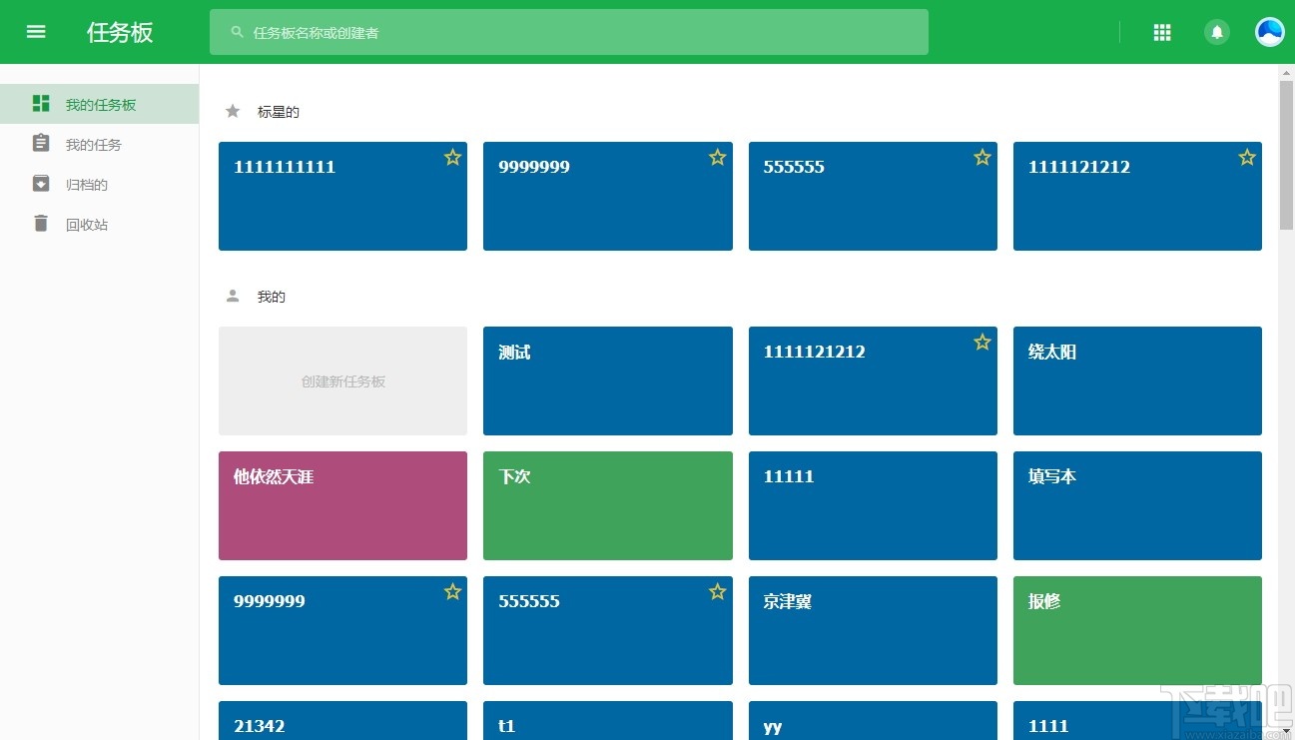The image size is (1295, 740).
Task: Select 我的任务板 in the sidebar
Action: (x=100, y=104)
